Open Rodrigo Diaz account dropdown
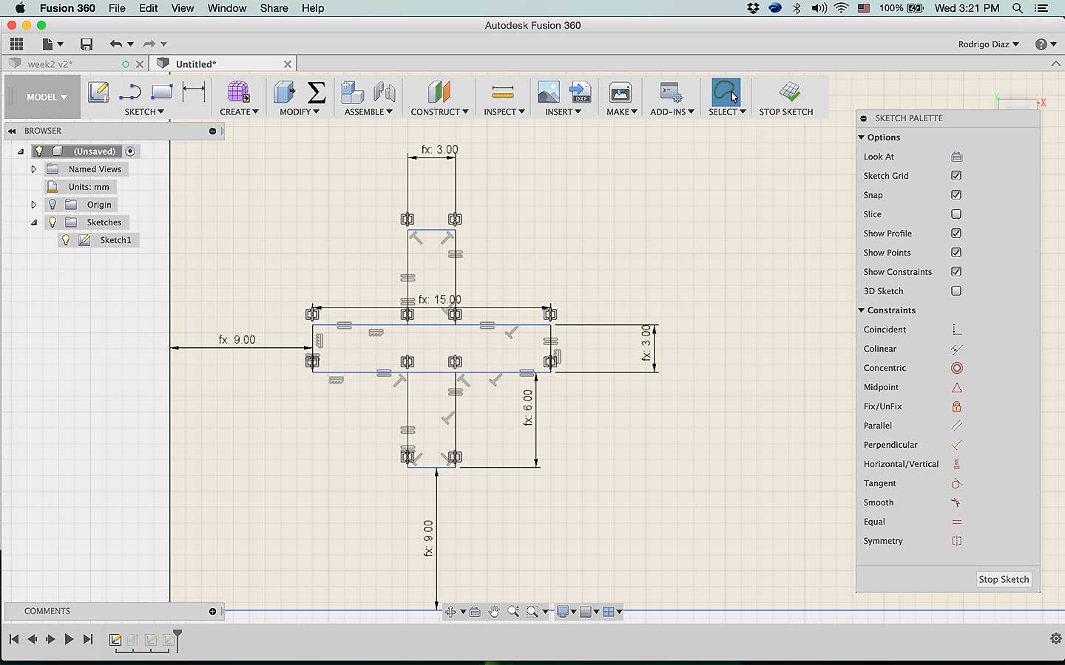 click(989, 44)
